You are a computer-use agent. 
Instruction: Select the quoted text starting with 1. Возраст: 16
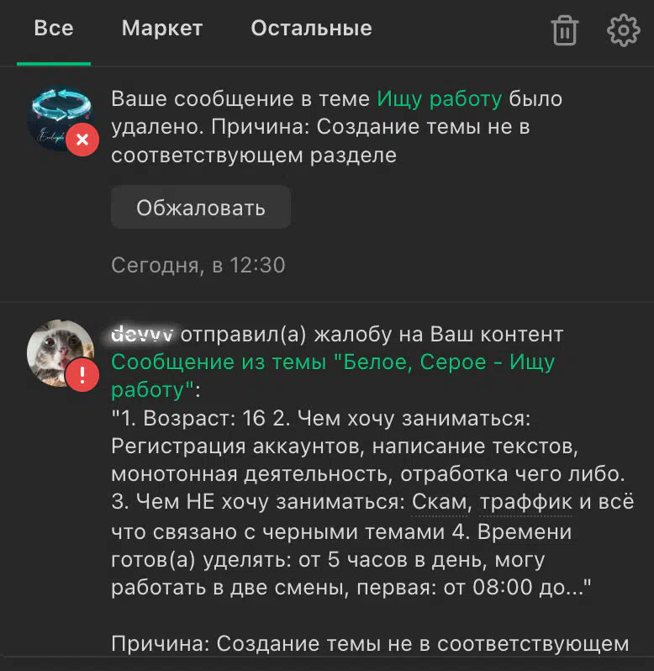click(x=372, y=502)
